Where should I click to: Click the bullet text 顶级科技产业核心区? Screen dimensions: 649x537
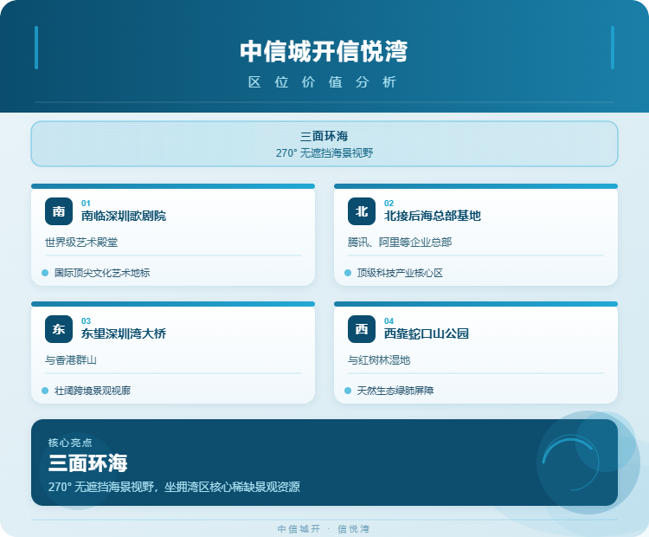(400, 273)
